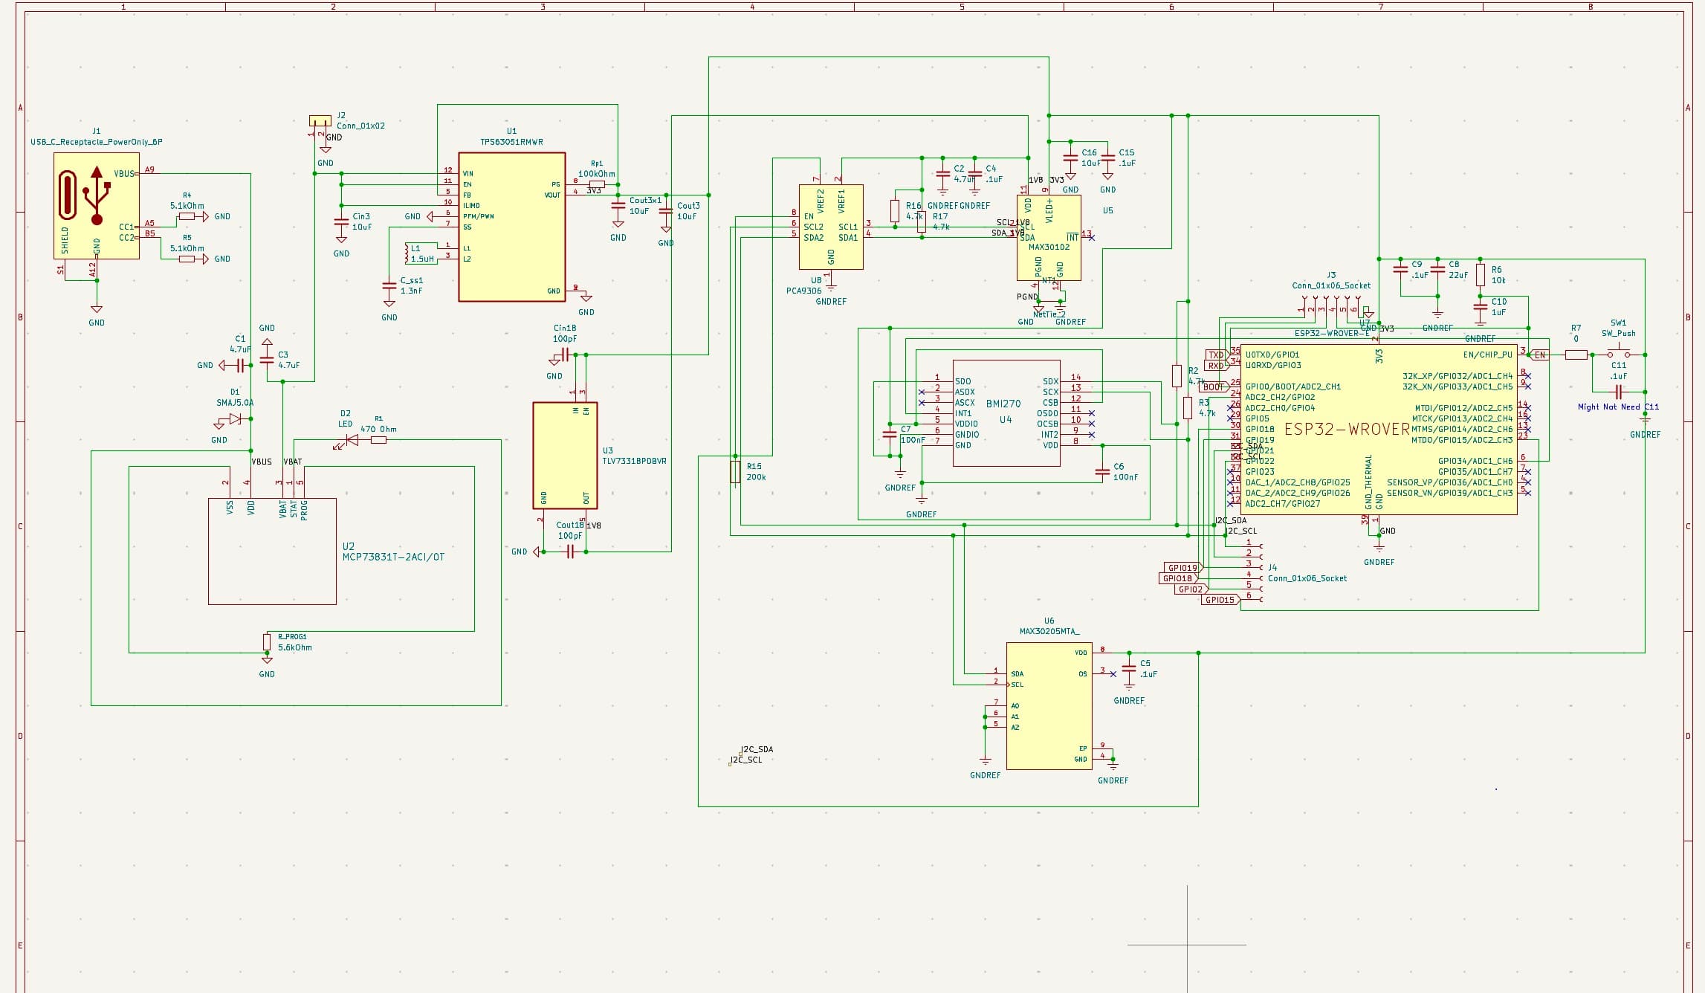Screen dimensions: 1705x993
Task: Click the "MAX30205MTA_" value text
Action: [1049, 632]
